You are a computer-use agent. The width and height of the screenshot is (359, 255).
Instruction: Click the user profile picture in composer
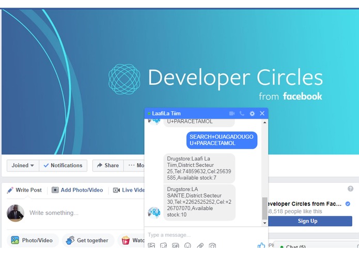tap(15, 213)
